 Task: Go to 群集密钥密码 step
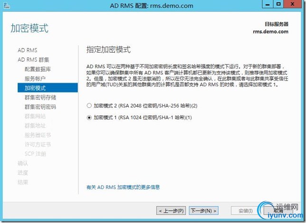coord(40,107)
